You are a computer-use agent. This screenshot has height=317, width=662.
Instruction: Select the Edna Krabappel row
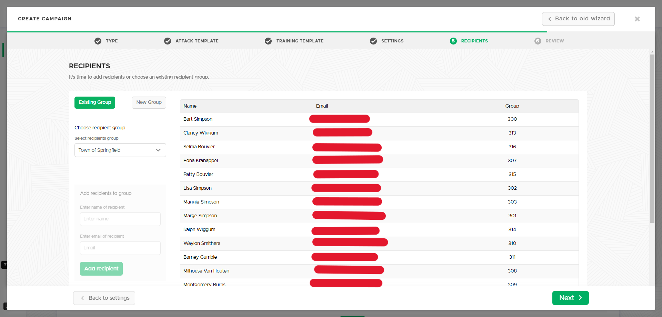click(x=379, y=161)
